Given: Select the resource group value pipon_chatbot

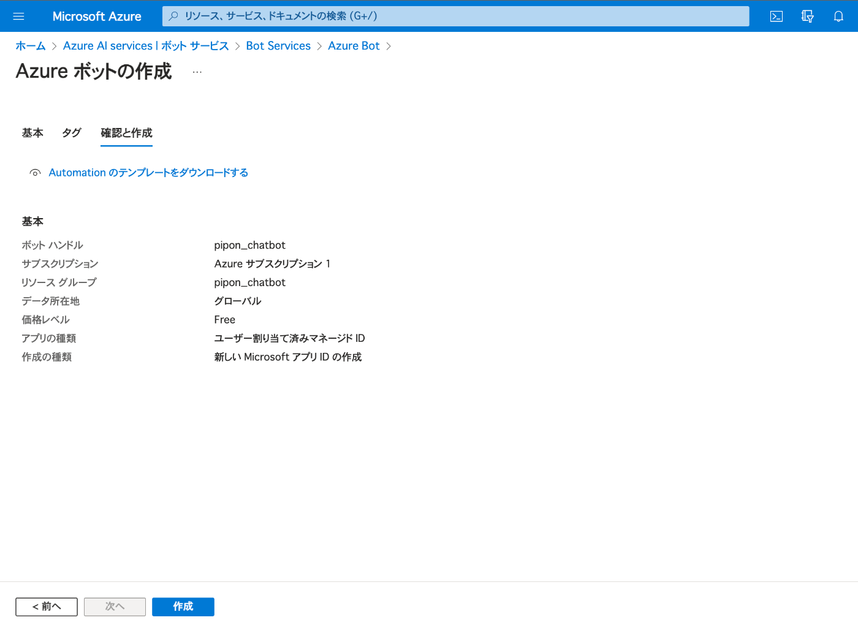Looking at the screenshot, I should [x=249, y=282].
